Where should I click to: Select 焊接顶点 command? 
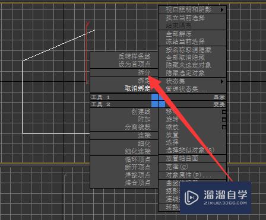click(x=138, y=175)
